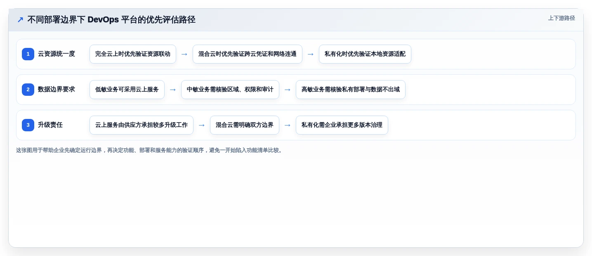Screen dimensions: 592x256
Task: Click the number 3 badge for 升级责任
Action: 28,125
